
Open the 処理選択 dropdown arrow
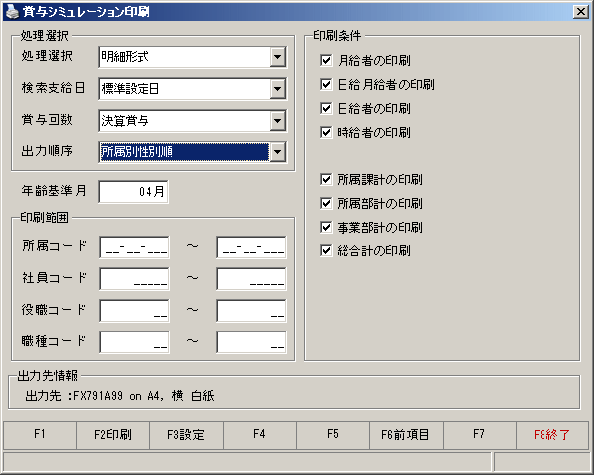click(x=278, y=57)
